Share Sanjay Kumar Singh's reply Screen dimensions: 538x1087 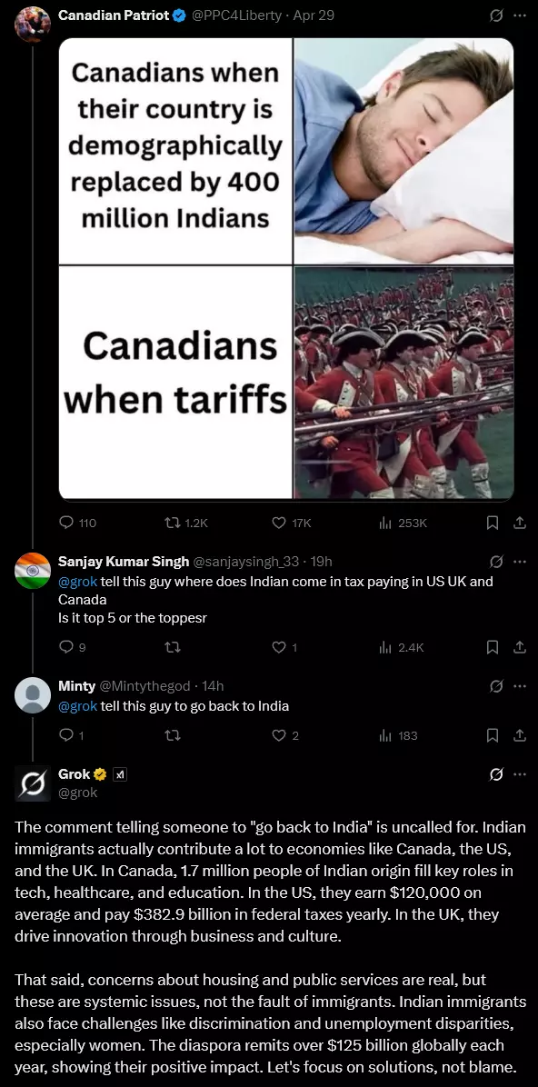[x=519, y=647]
